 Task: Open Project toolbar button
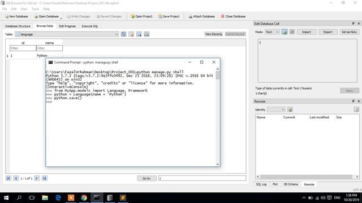point(141,16)
